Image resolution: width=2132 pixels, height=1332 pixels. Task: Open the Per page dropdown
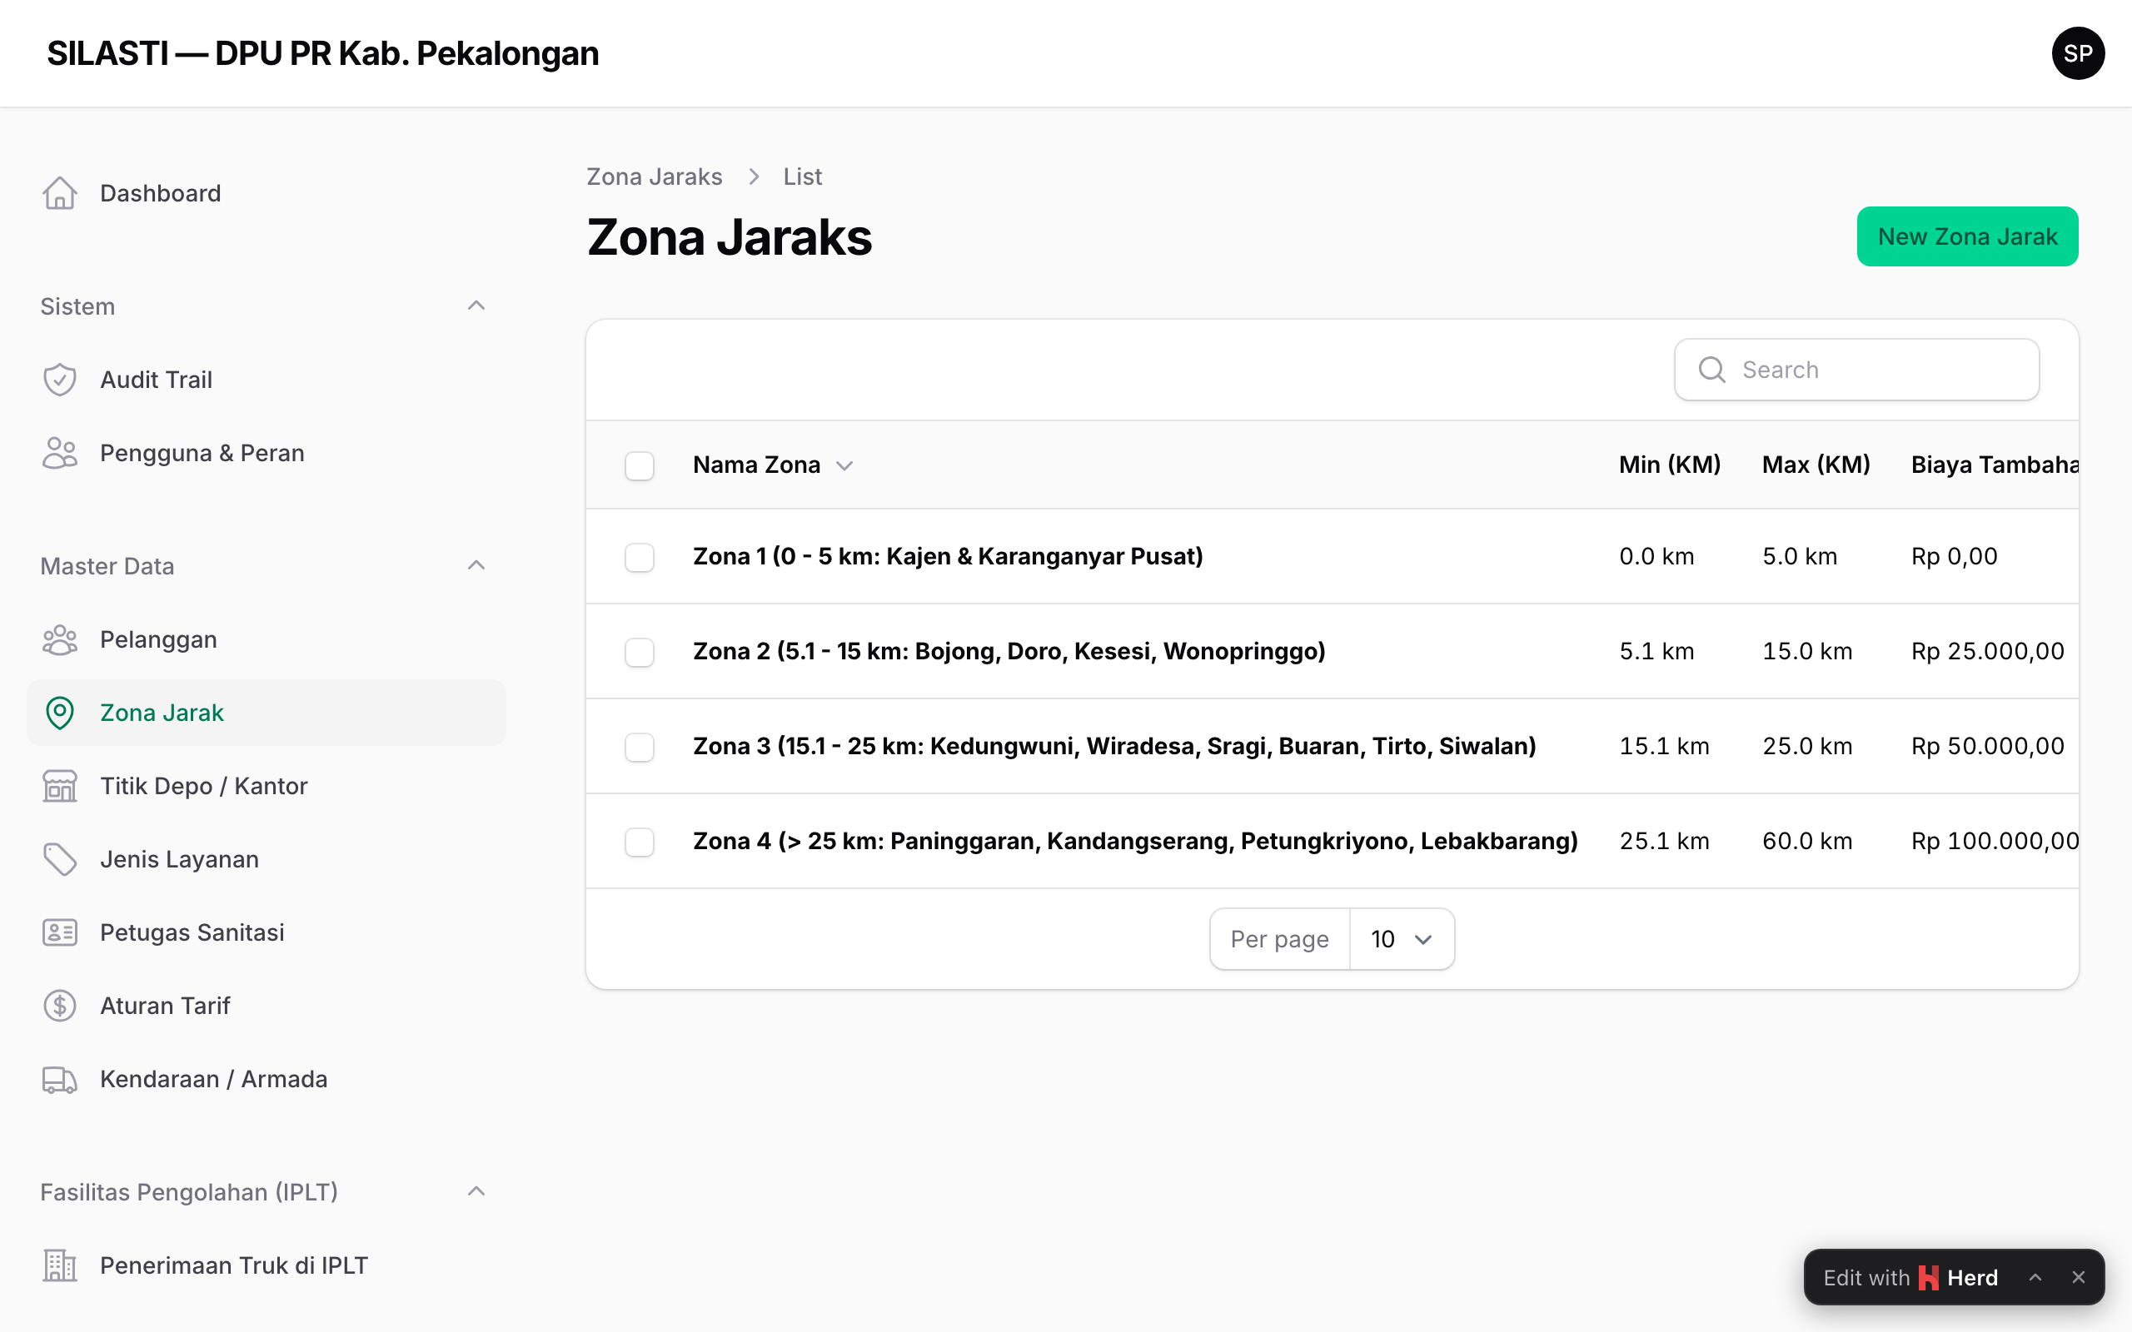[1401, 939]
